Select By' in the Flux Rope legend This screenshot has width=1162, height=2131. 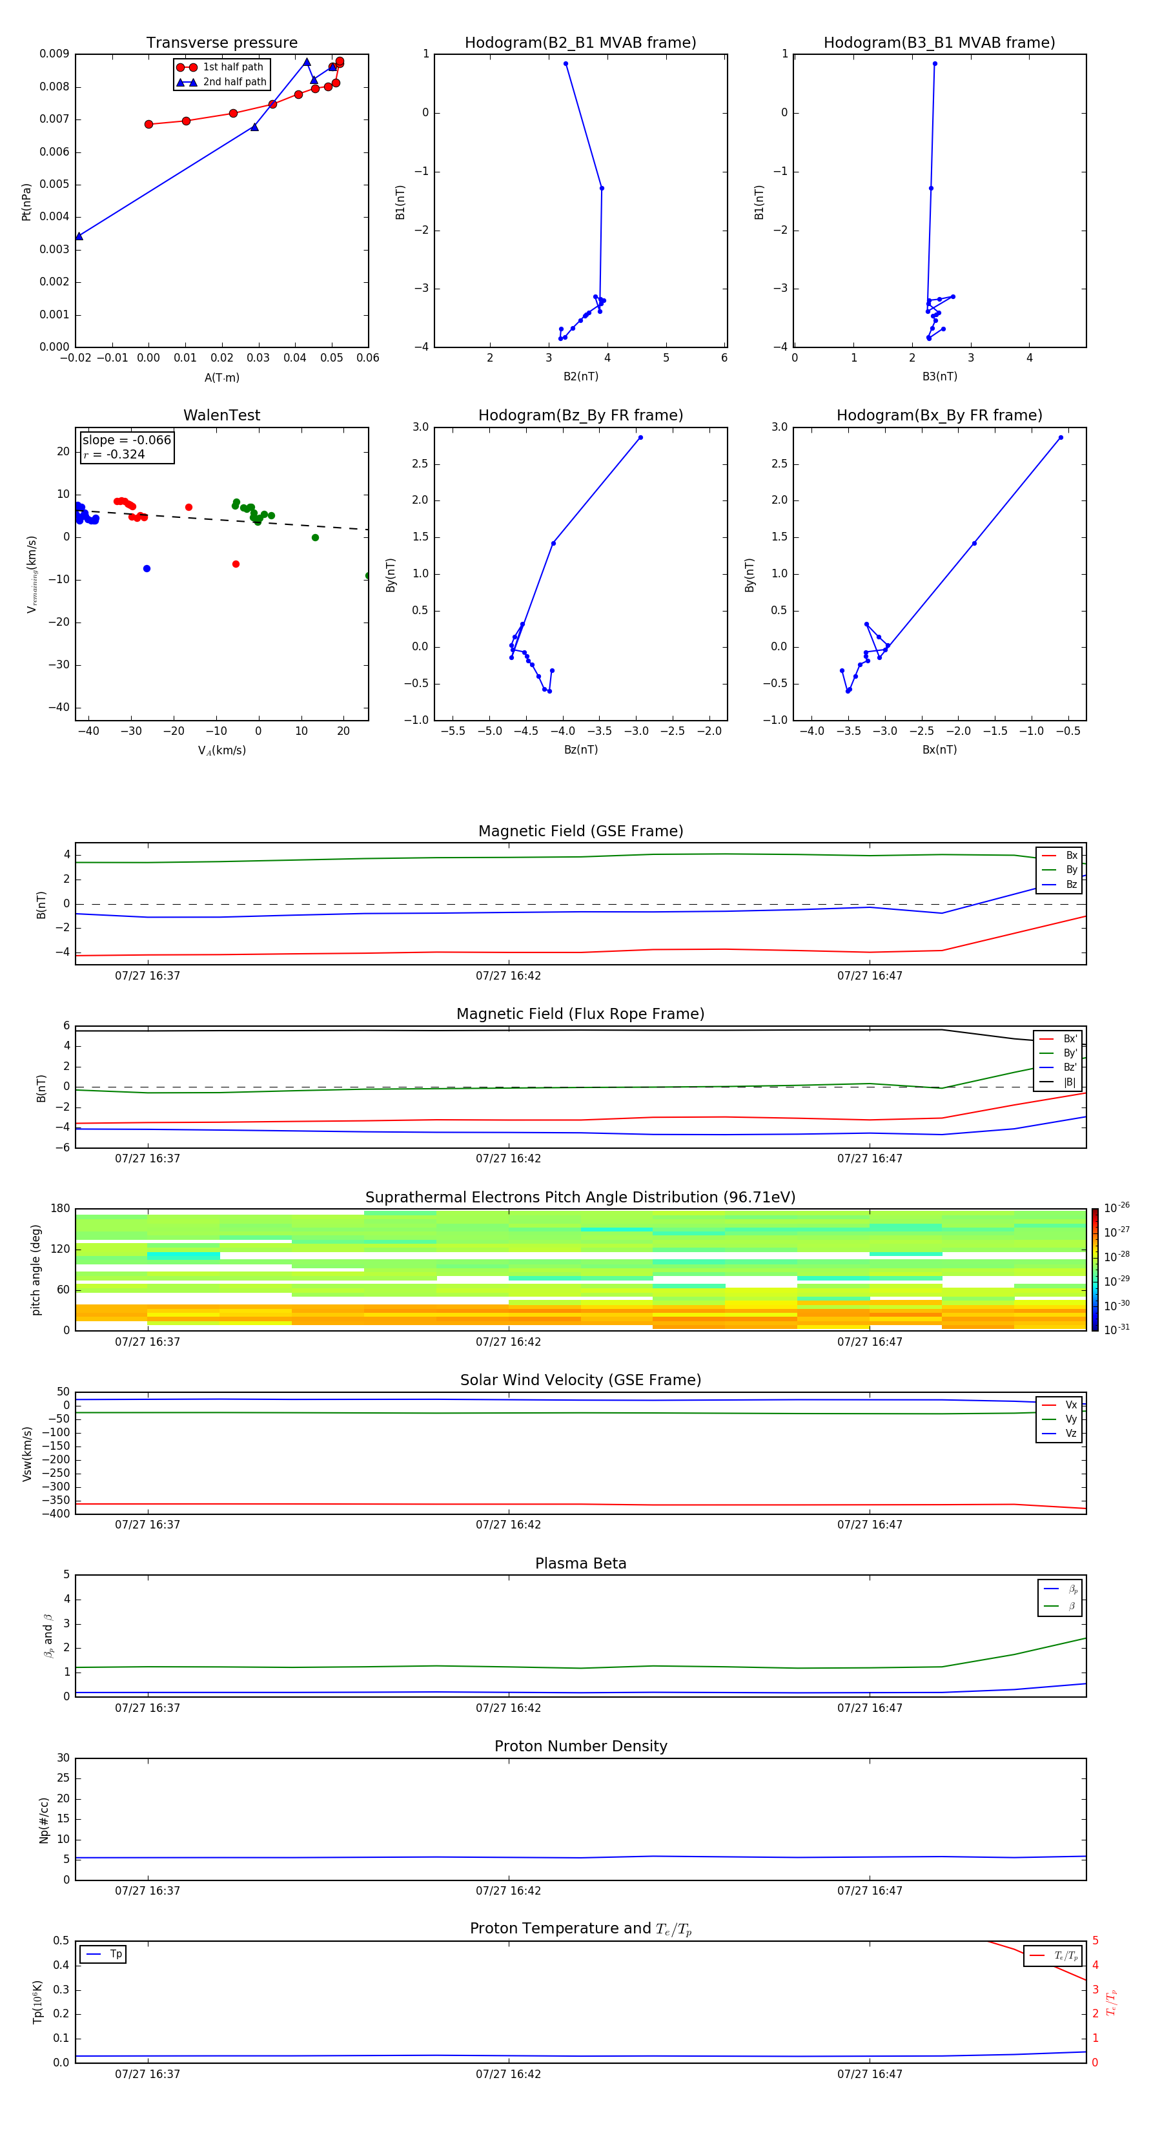1058,1053
